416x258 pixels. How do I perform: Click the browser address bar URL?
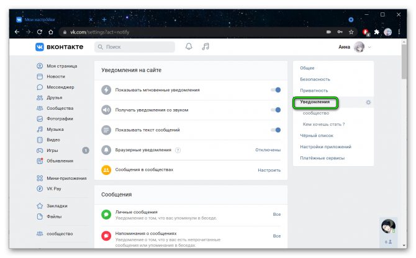click(x=99, y=32)
